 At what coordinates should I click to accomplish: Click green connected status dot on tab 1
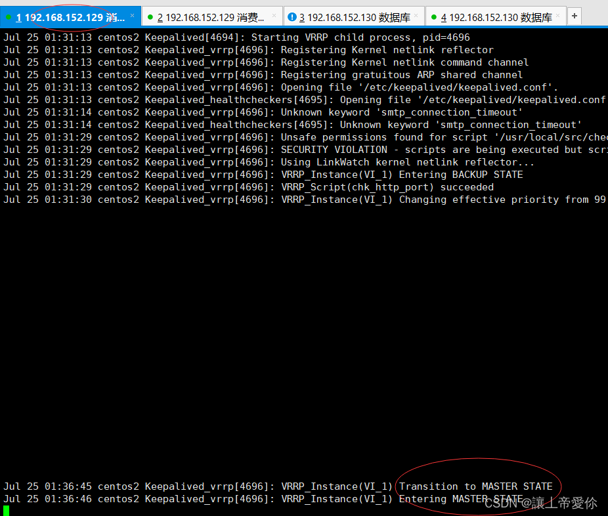point(8,17)
